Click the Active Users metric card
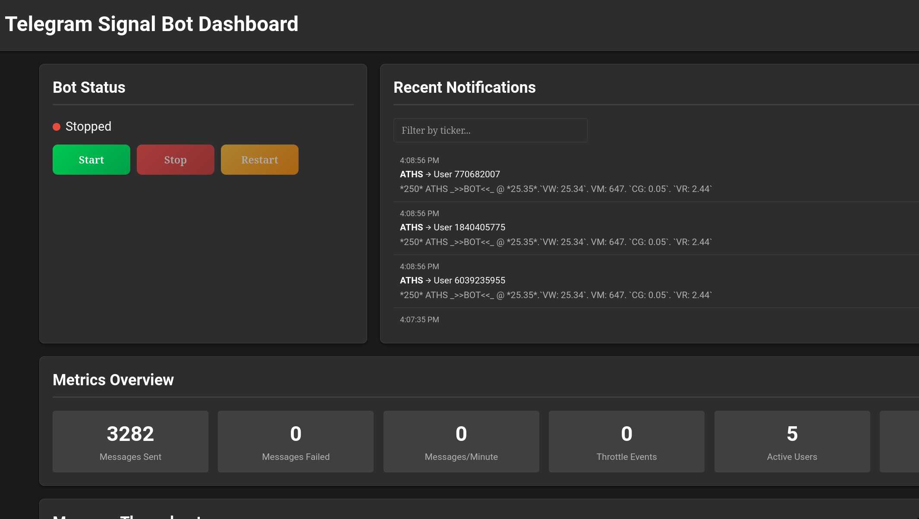 tap(792, 441)
